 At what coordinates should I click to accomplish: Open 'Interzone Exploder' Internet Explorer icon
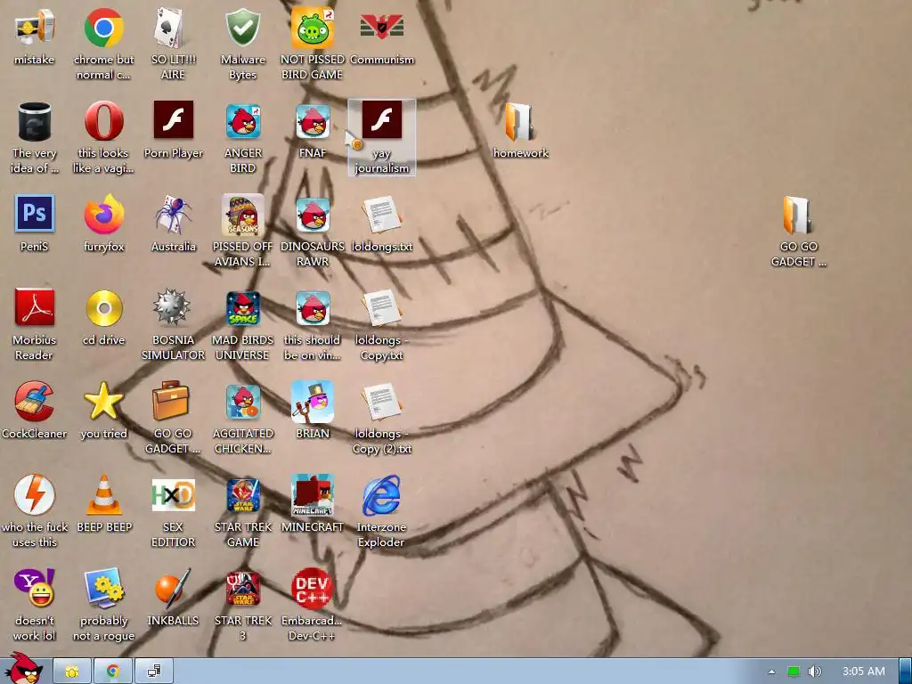381,495
